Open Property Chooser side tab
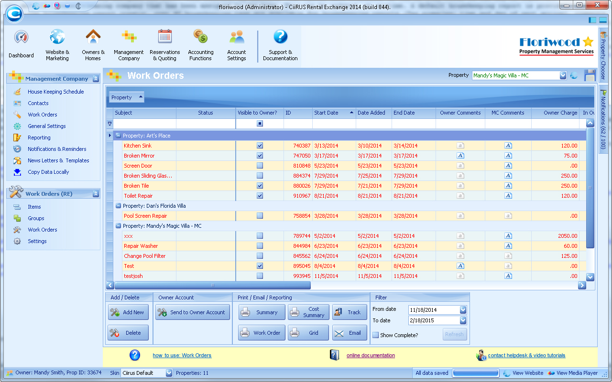 tap(603, 56)
